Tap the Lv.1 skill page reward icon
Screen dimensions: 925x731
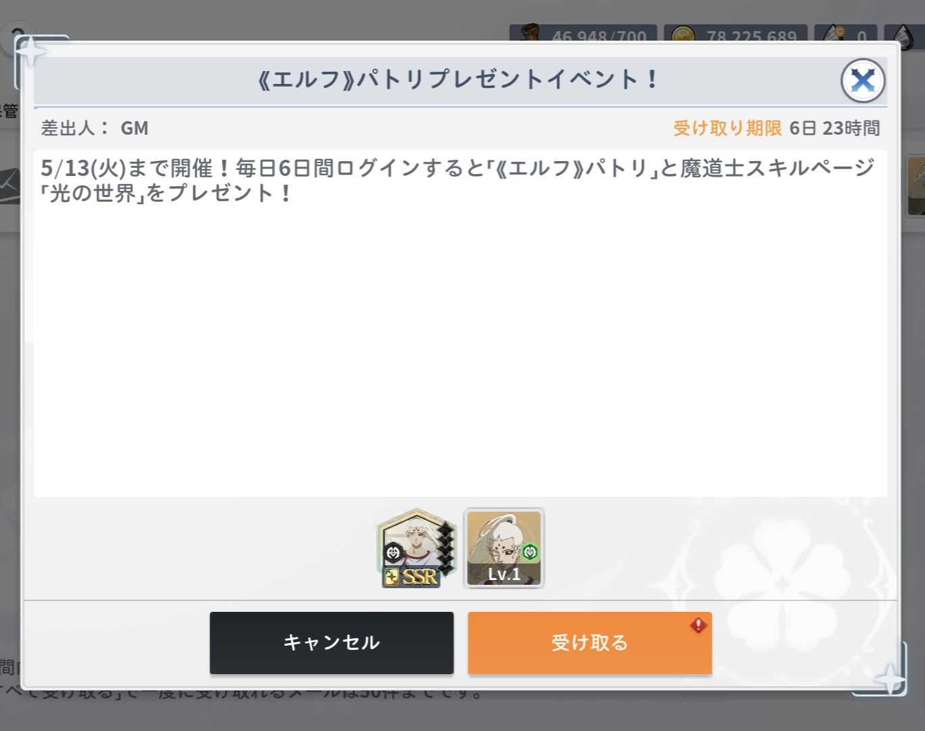(x=503, y=548)
